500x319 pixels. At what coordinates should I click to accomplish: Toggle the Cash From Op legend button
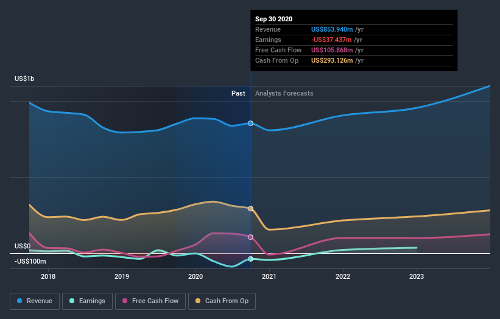pos(222,301)
